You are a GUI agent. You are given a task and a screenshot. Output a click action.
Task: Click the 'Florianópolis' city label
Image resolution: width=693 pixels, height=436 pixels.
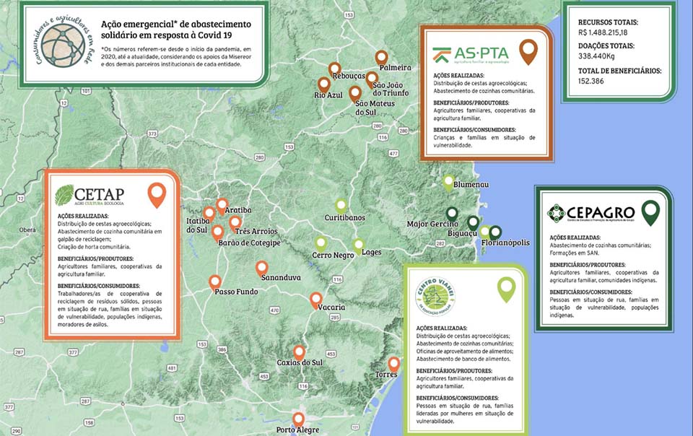pyautogui.click(x=505, y=243)
